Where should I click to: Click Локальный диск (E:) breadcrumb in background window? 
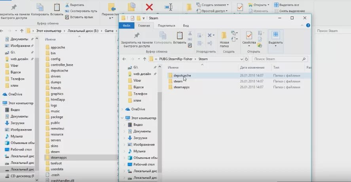pos(83,30)
